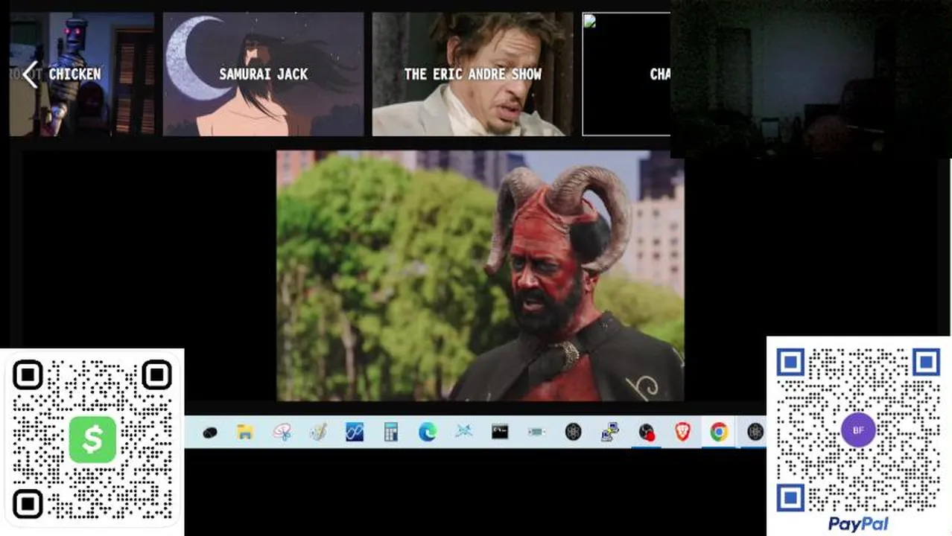Open the dark round icon after Chrome

755,432
